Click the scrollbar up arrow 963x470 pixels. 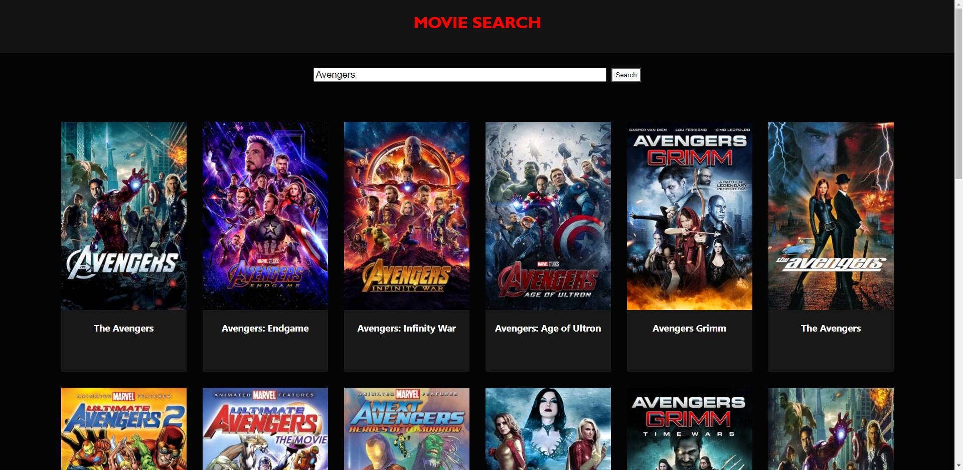pos(958,4)
